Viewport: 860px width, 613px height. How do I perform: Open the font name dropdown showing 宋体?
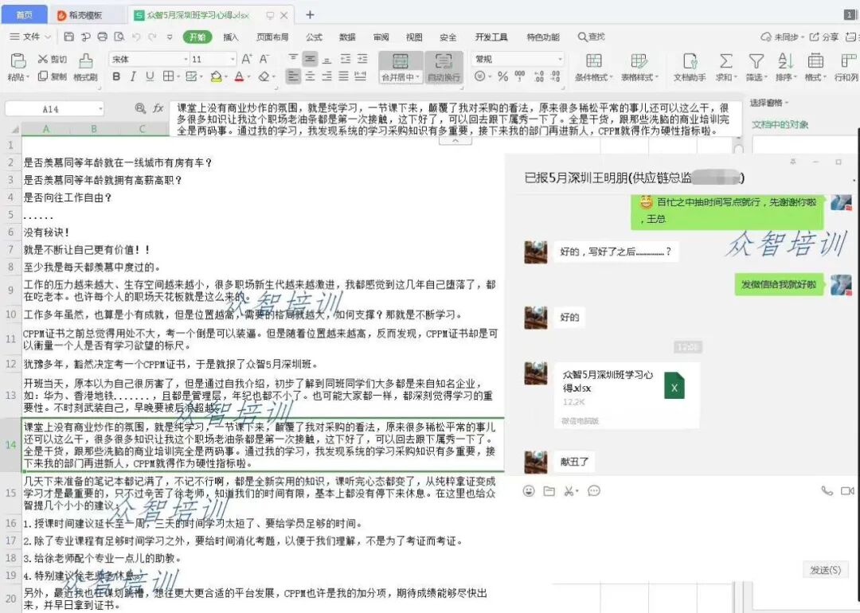click(x=184, y=59)
